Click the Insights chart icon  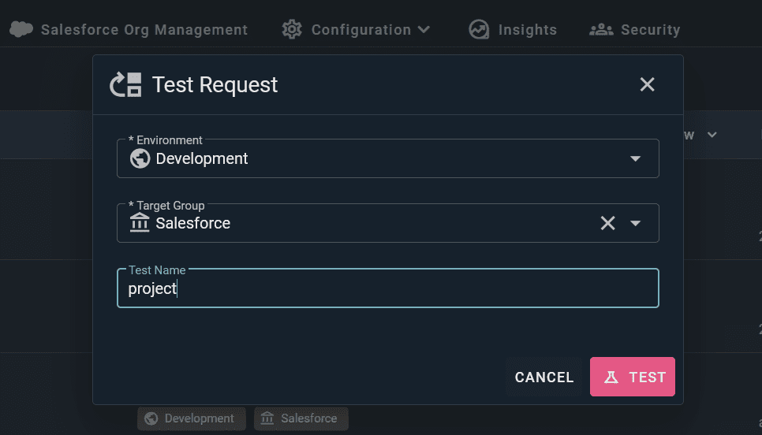tap(479, 30)
